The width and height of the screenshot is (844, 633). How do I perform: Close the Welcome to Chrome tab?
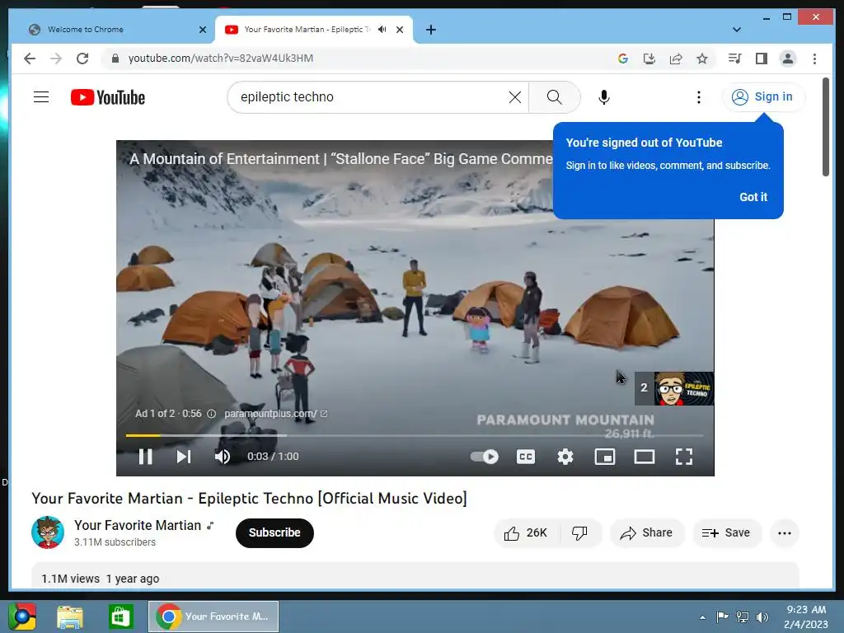[x=203, y=30]
